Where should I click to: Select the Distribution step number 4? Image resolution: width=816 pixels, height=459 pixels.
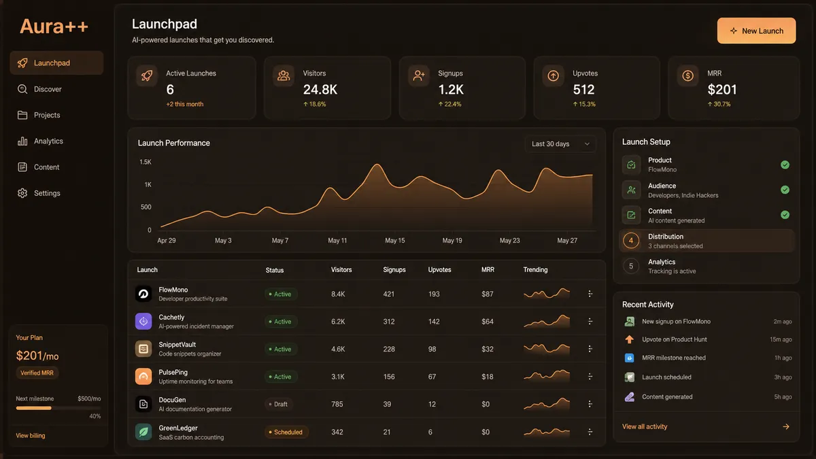click(x=631, y=241)
